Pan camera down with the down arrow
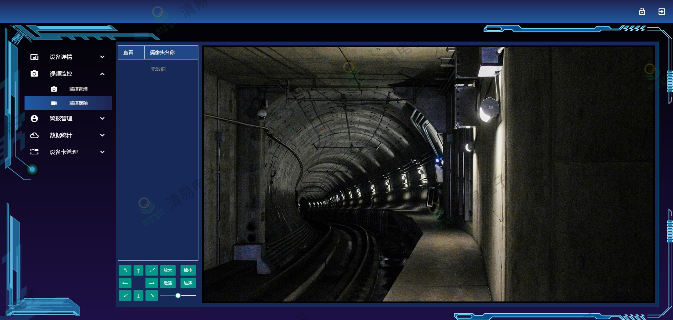 click(138, 296)
